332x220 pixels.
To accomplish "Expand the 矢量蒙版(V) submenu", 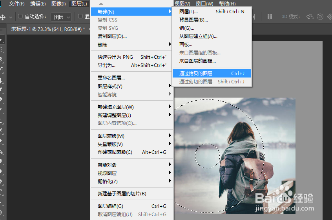I will 131,144.
